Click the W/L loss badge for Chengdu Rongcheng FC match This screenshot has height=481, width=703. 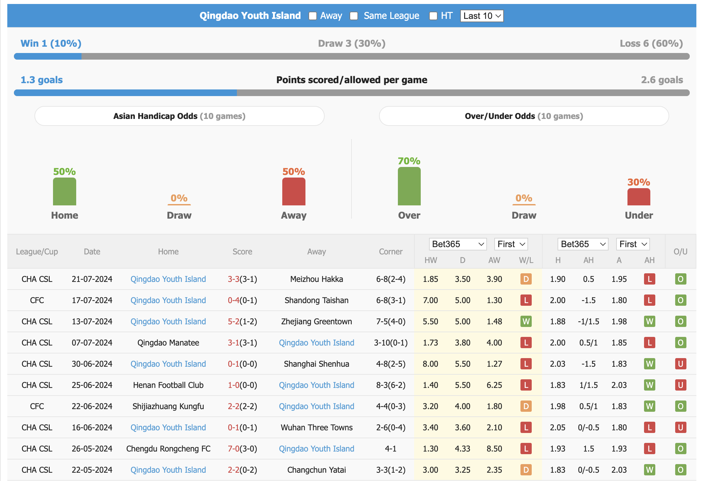526,449
